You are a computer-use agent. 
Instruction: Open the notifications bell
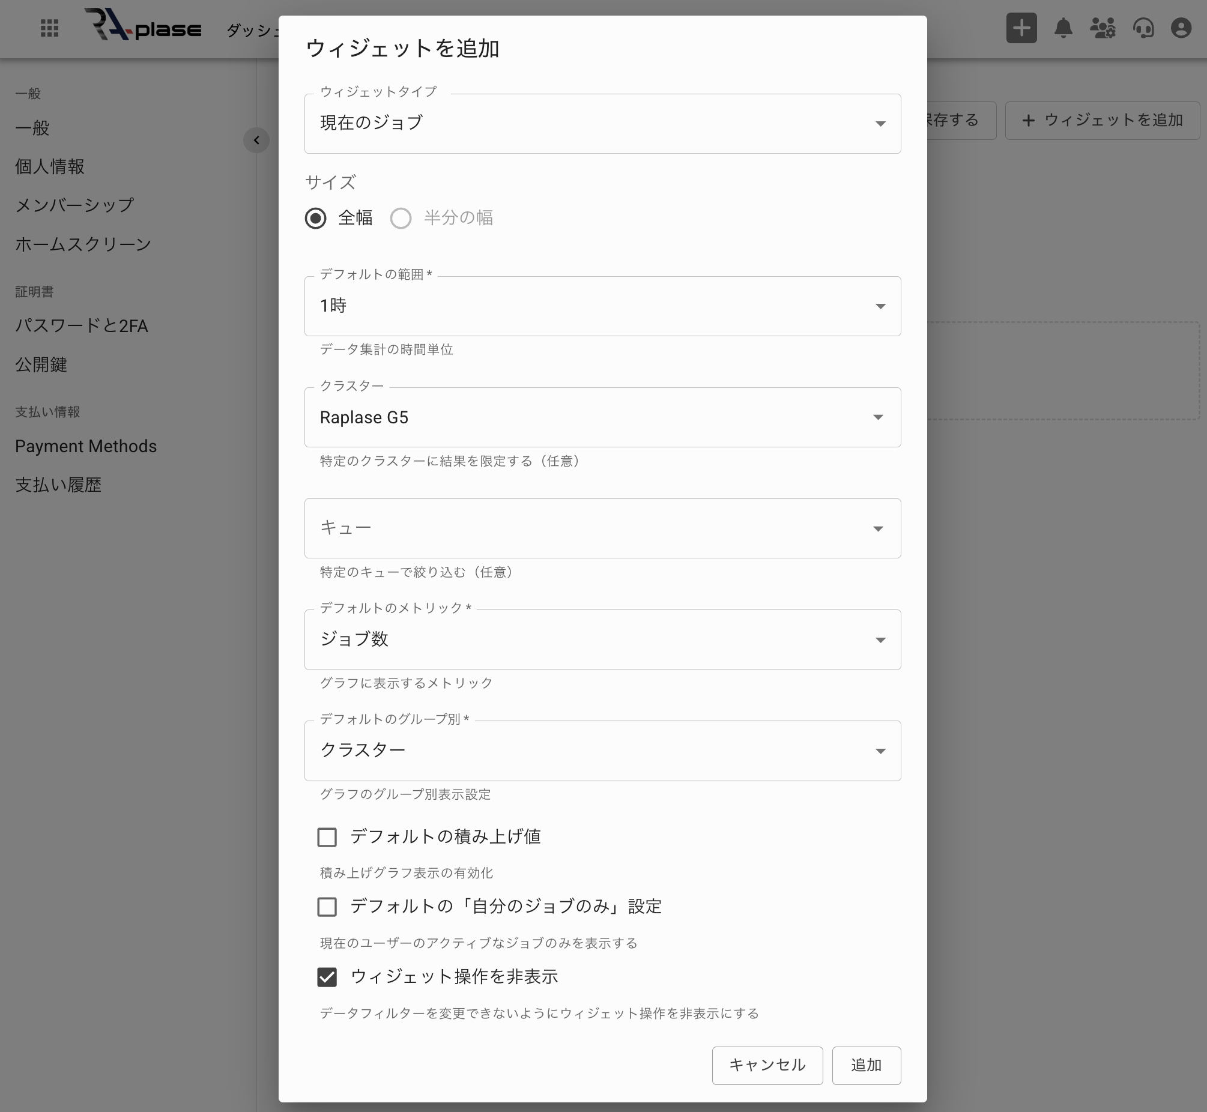[1063, 28]
